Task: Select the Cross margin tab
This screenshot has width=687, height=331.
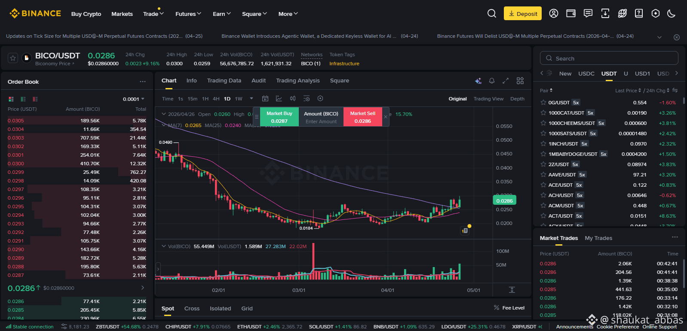Action: (192, 309)
